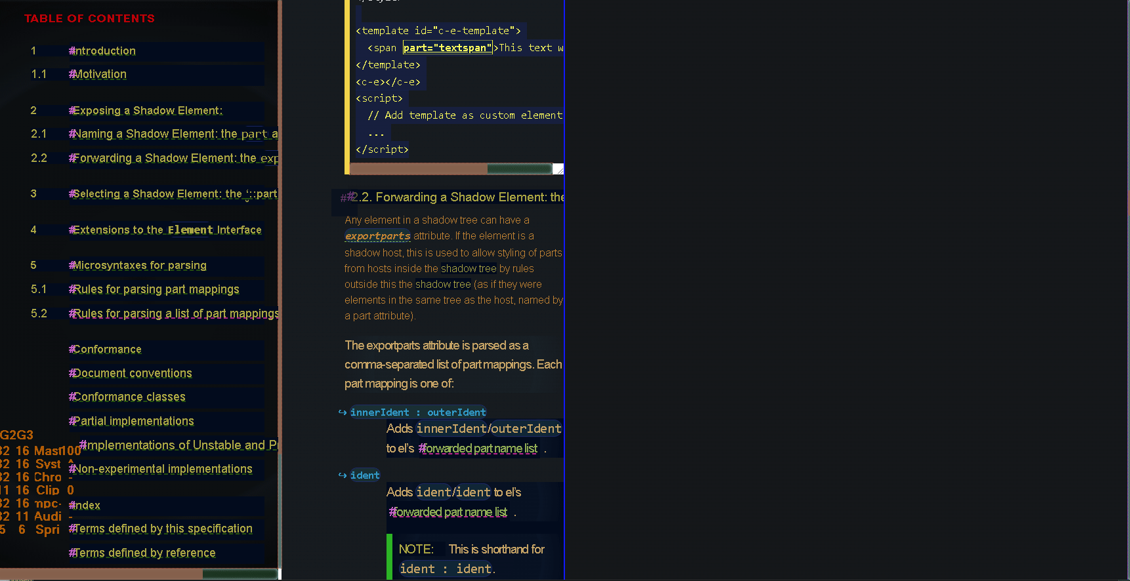
Task: Click arrow icon before innerIdent : outerIdent
Action: (x=343, y=412)
